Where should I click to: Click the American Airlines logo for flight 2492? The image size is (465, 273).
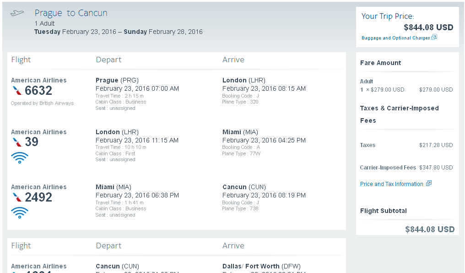[x=17, y=197]
